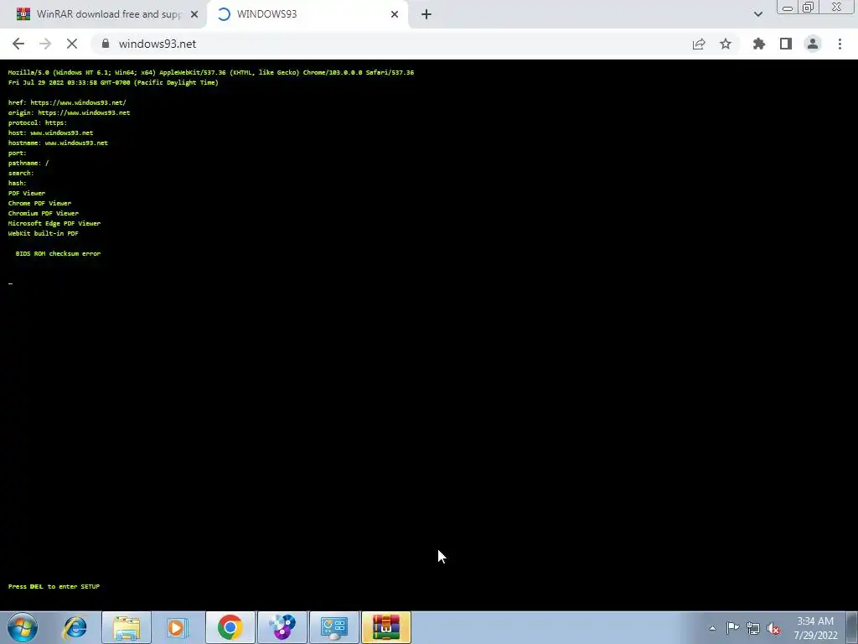Click the 'hostname: www.windows93.net' line
The height and width of the screenshot is (644, 858).
click(58, 143)
